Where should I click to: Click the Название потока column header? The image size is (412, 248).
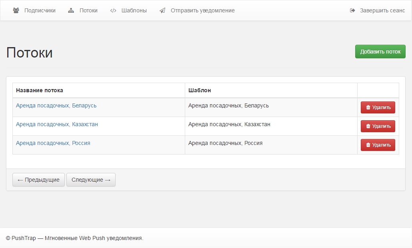(x=39, y=90)
